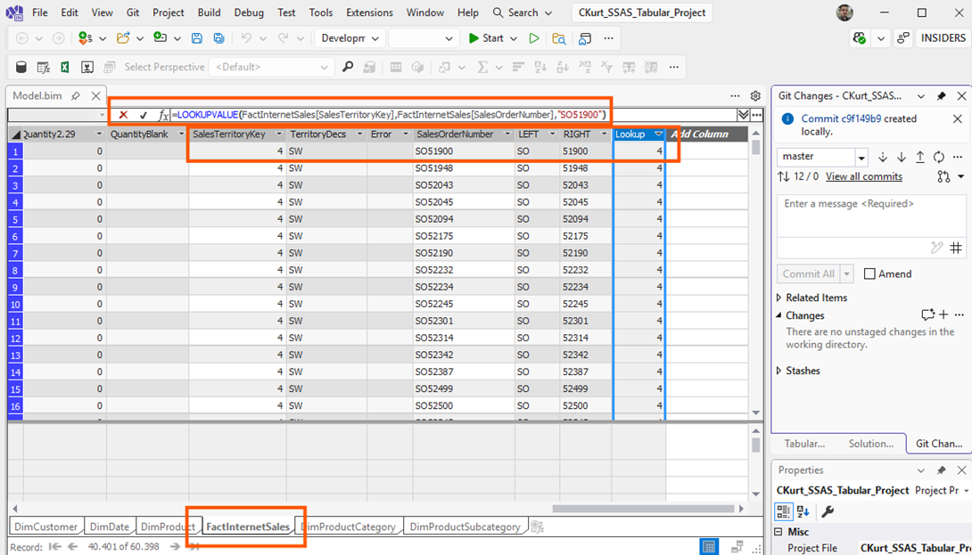
Task: Click the fx insert function icon
Action: (163, 115)
